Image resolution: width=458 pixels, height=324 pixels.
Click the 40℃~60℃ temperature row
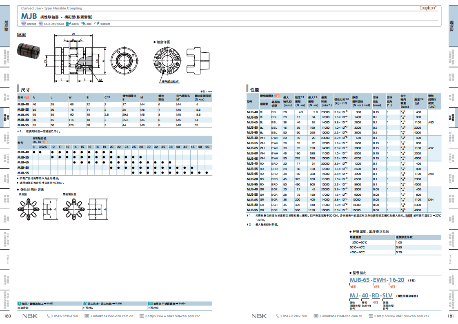(x=395, y=252)
